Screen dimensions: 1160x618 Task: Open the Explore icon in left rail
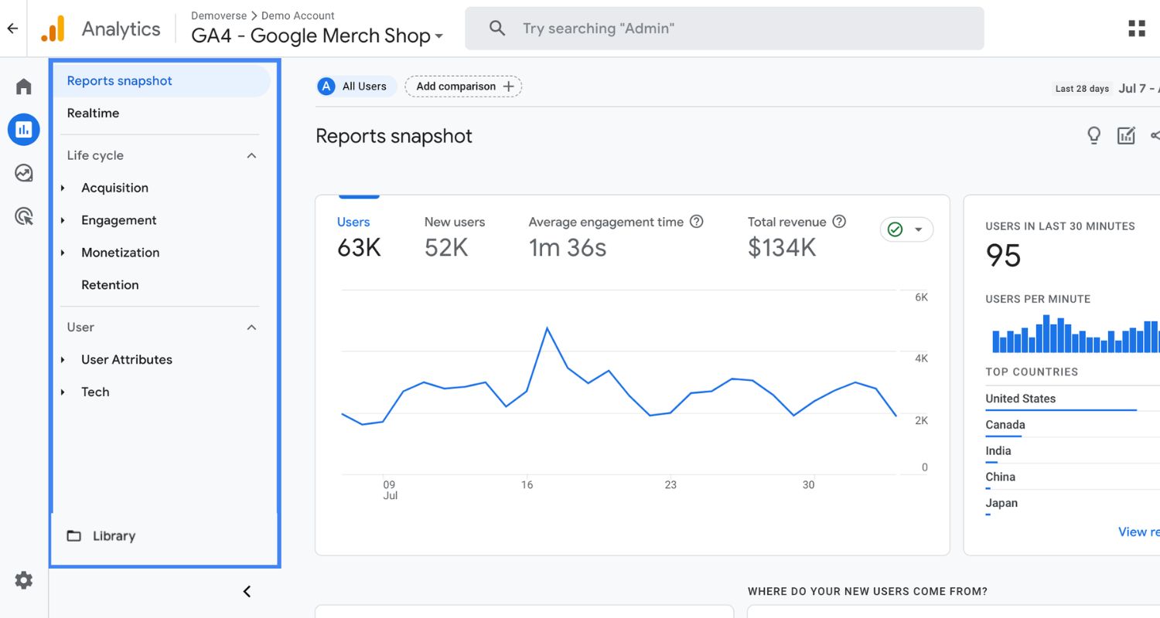[x=24, y=173]
